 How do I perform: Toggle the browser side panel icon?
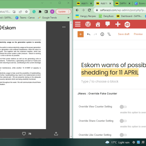pyautogui.click(x=46, y=12)
